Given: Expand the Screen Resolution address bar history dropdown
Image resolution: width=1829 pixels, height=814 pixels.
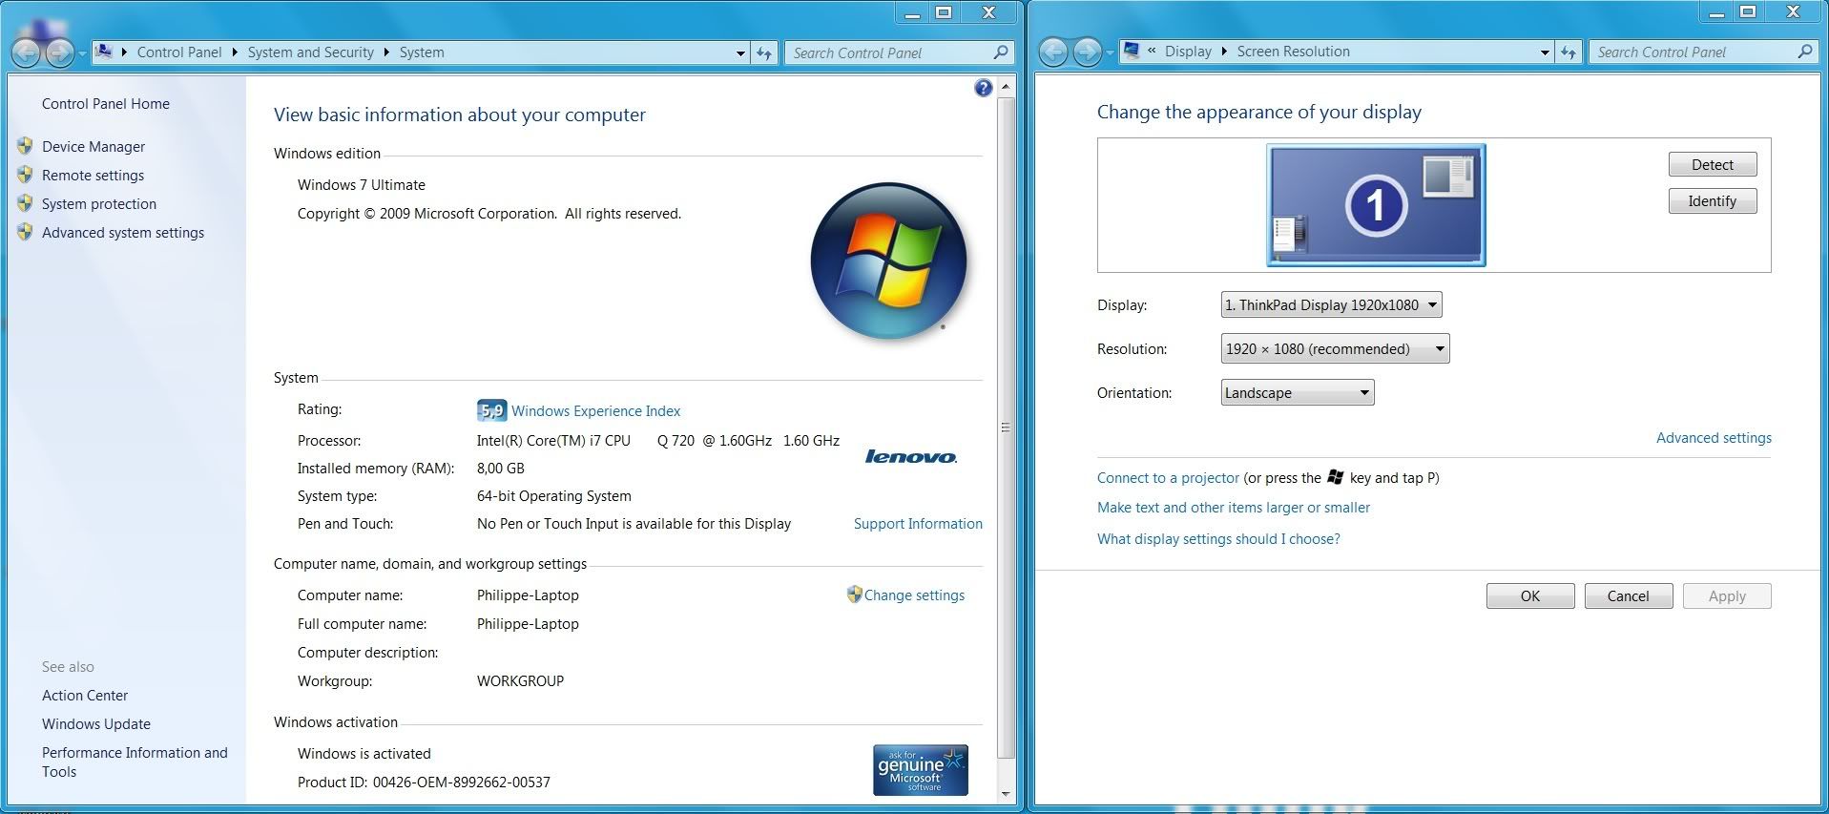Looking at the screenshot, I should point(1545,52).
